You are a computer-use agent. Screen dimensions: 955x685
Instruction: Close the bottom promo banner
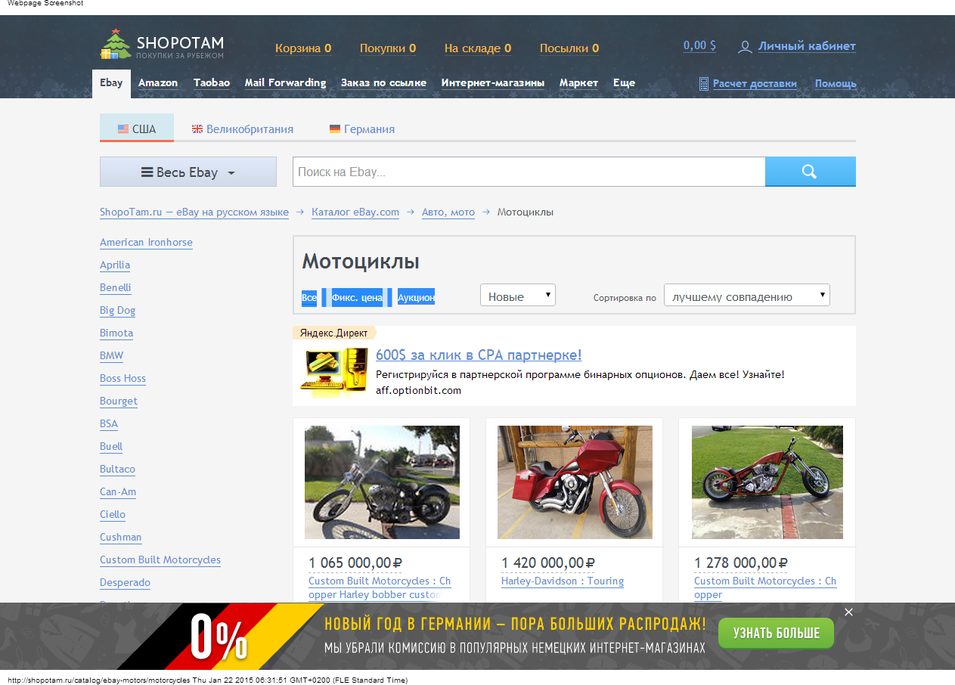848,612
